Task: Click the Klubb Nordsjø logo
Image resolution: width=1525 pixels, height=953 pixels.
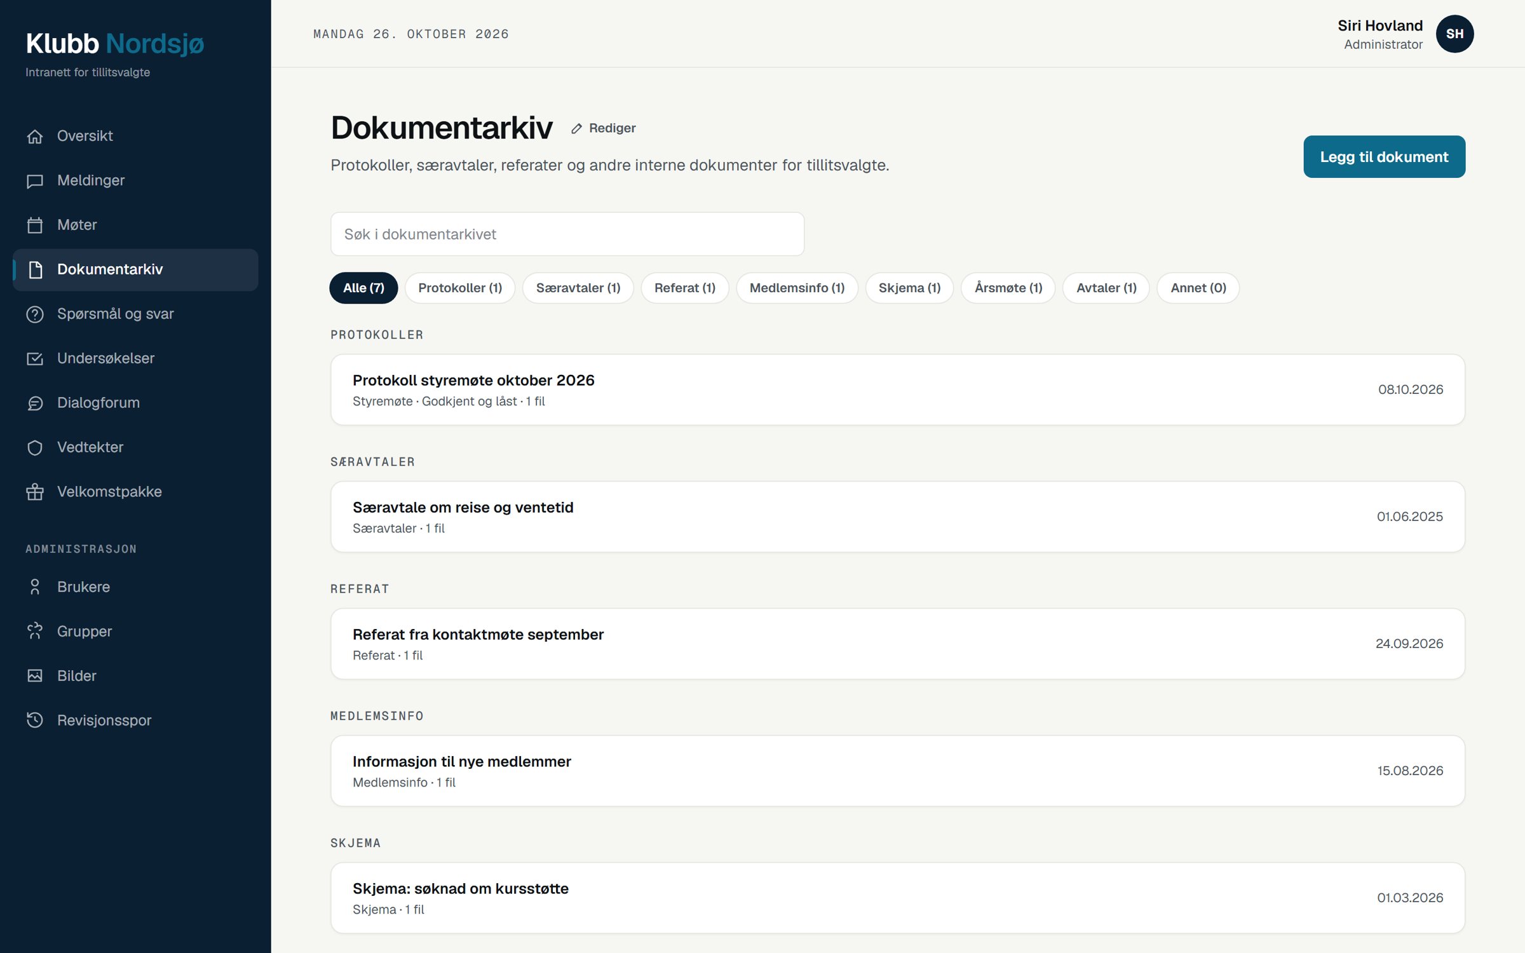Action: [x=115, y=44]
